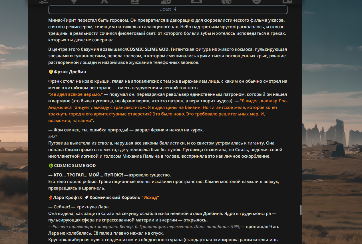Click the heading name "Лара Крофт"

66,198
